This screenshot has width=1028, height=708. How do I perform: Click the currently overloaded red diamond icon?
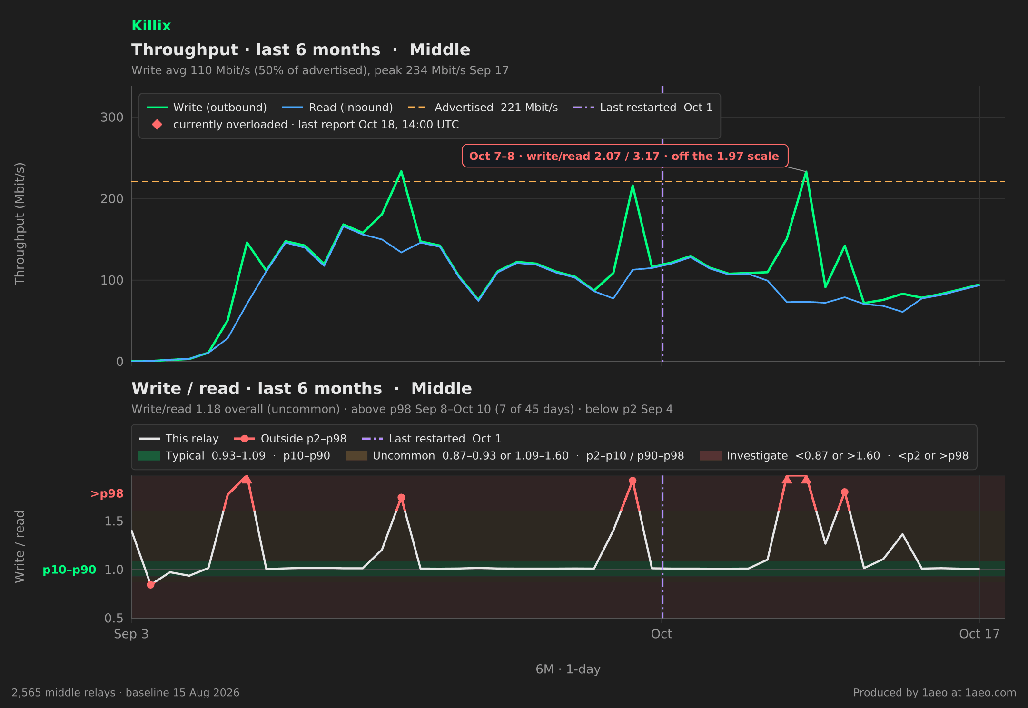pos(157,125)
